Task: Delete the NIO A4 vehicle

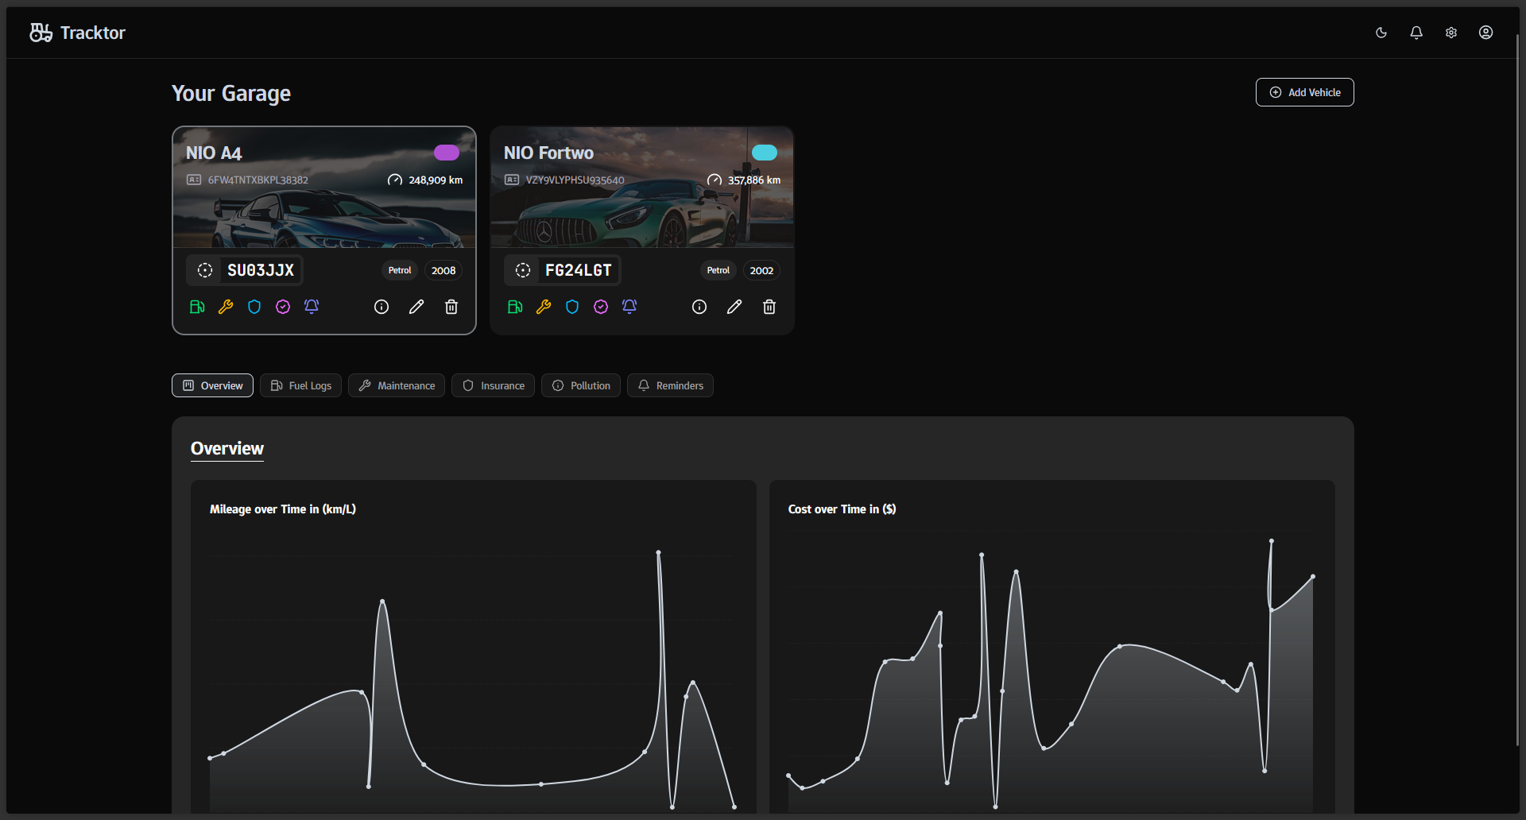Action: (x=451, y=307)
